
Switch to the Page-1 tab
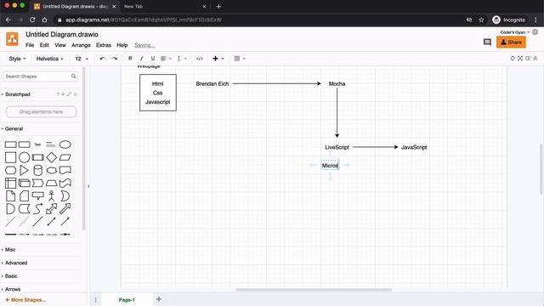[127, 300]
